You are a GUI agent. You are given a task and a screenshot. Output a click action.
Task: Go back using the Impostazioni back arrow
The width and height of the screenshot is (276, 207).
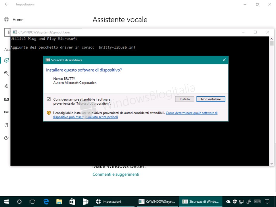click(7, 4)
